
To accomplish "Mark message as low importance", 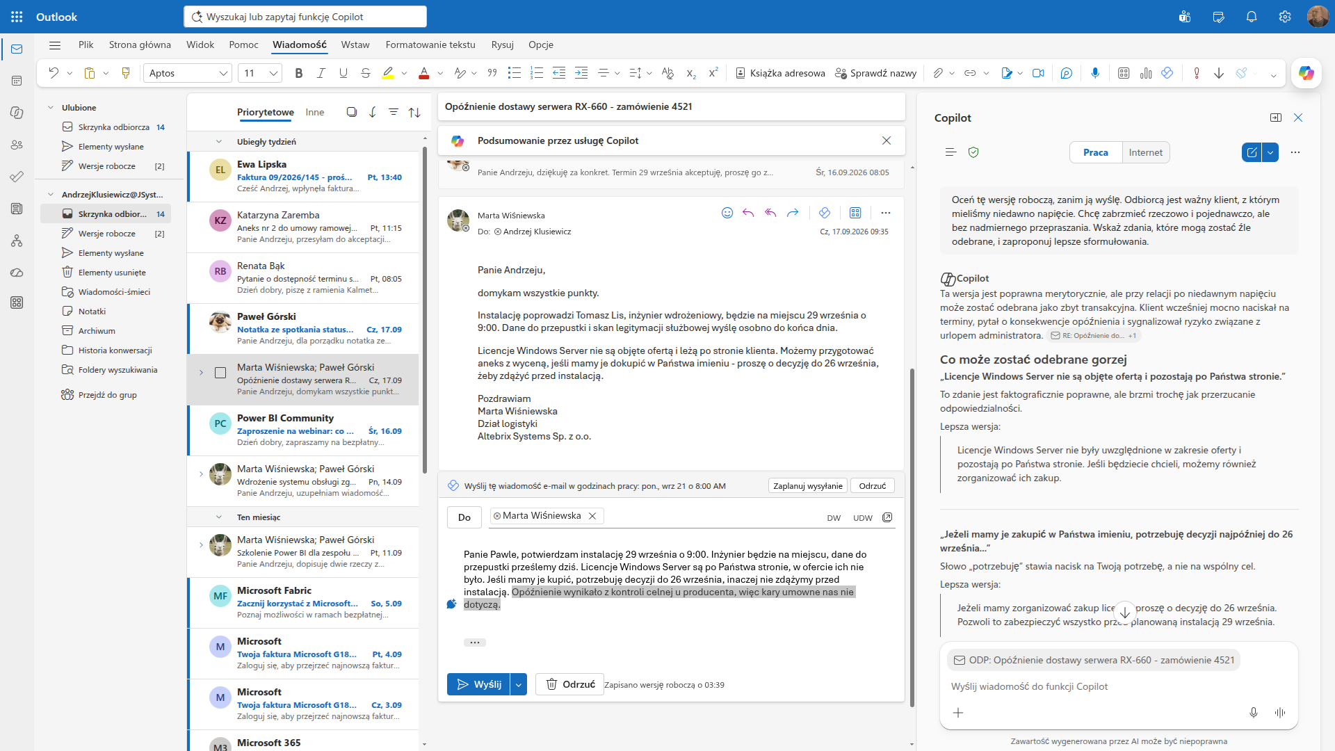I will [x=1219, y=73].
